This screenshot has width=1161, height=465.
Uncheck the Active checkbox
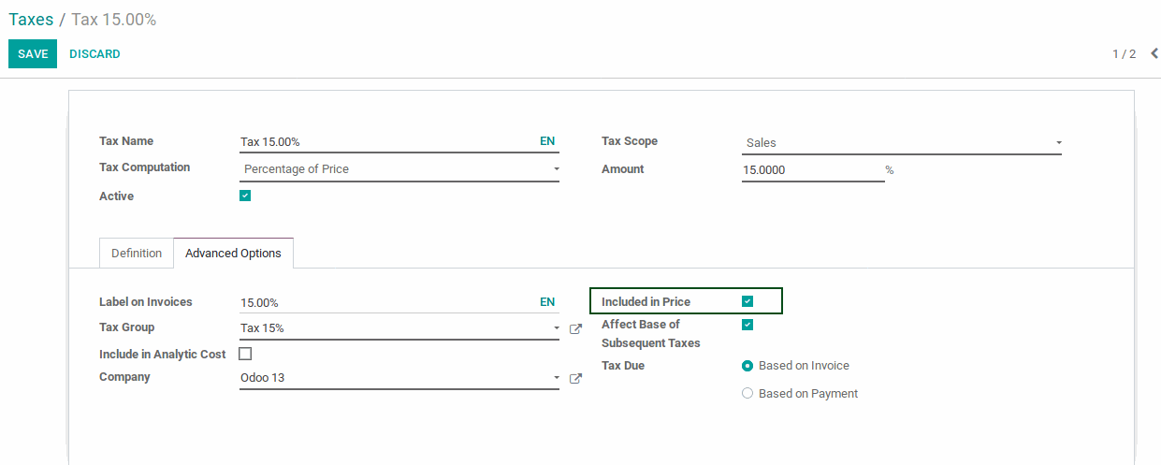pyautogui.click(x=245, y=196)
